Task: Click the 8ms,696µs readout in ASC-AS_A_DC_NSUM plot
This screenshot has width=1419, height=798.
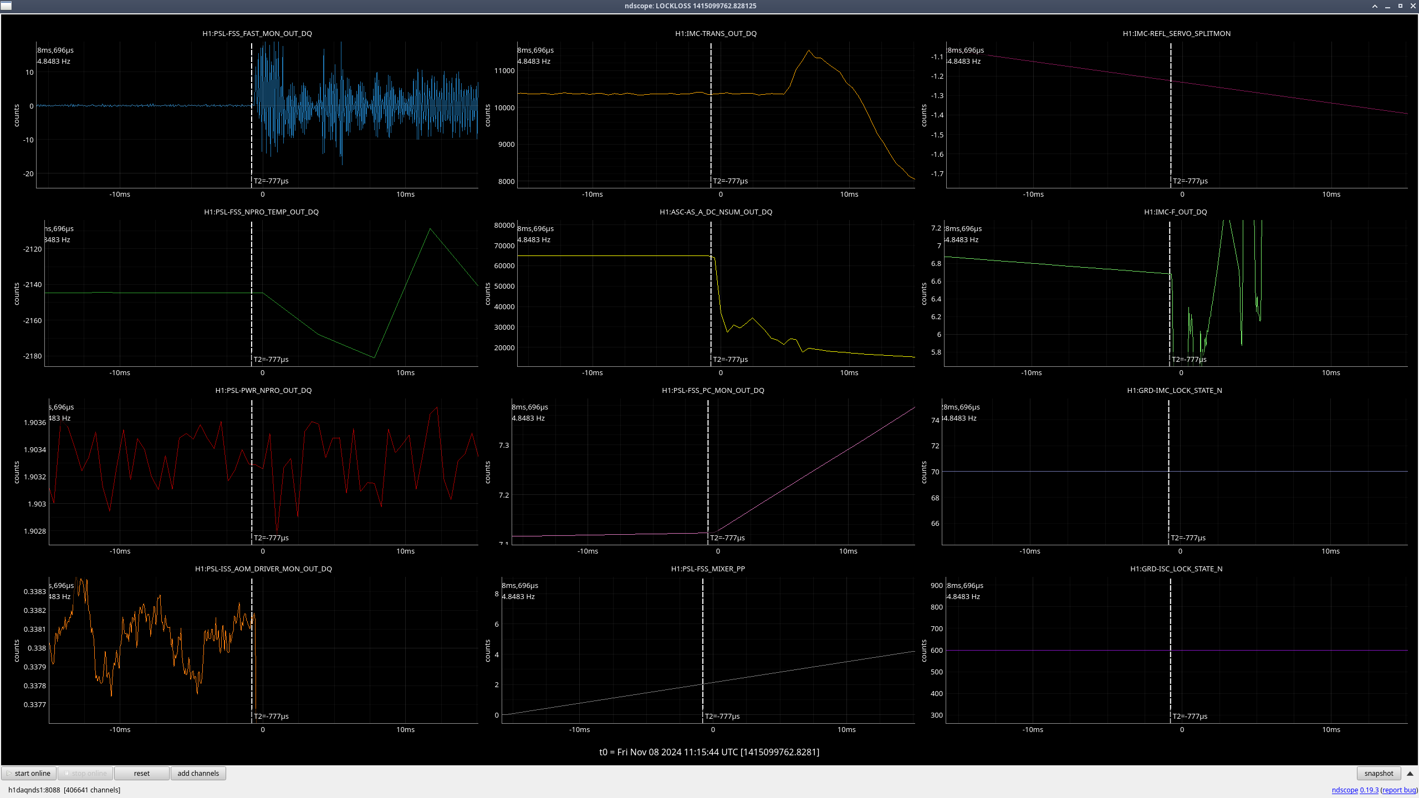Action: (535, 228)
